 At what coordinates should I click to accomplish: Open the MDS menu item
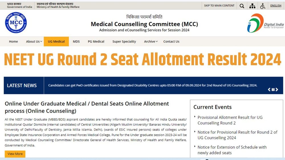point(76,41)
